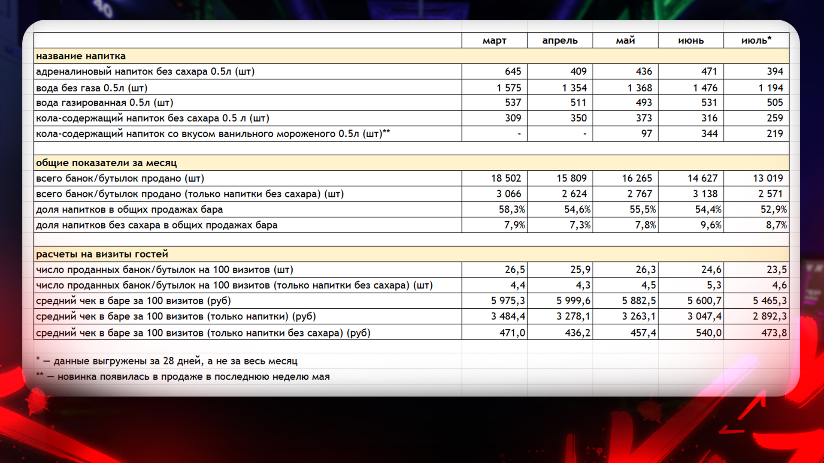Select the cell with value 5 975,3
The image size is (824, 463).
point(494,301)
